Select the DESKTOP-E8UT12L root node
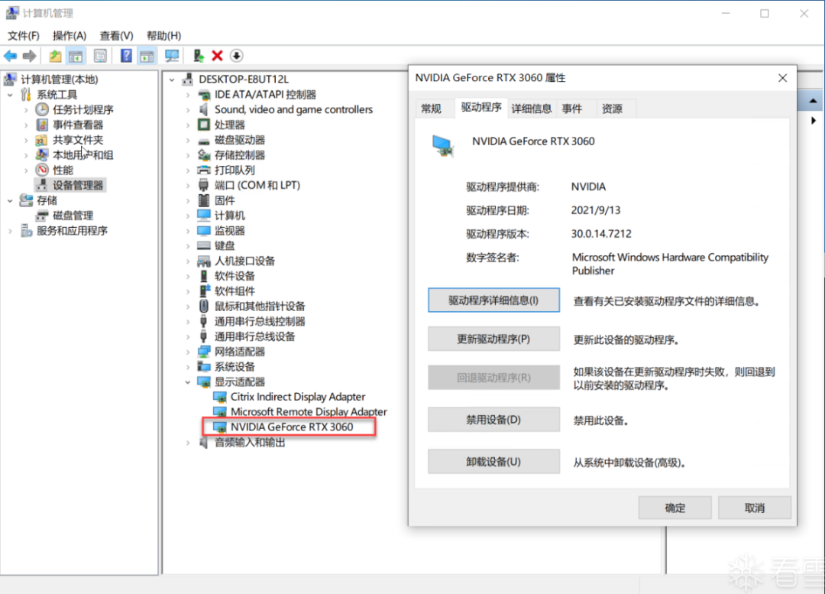Image resolution: width=825 pixels, height=594 pixels. pyautogui.click(x=244, y=79)
